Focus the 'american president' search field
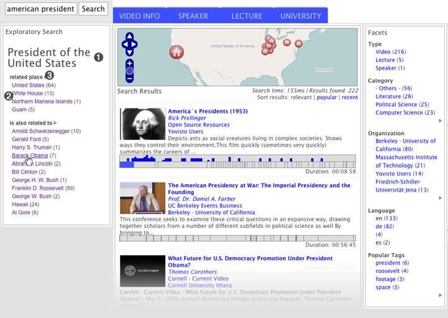Screen dimensions: 448x318 [41, 9]
